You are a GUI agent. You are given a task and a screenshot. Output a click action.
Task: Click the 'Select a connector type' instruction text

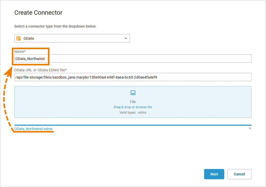tap(55, 26)
